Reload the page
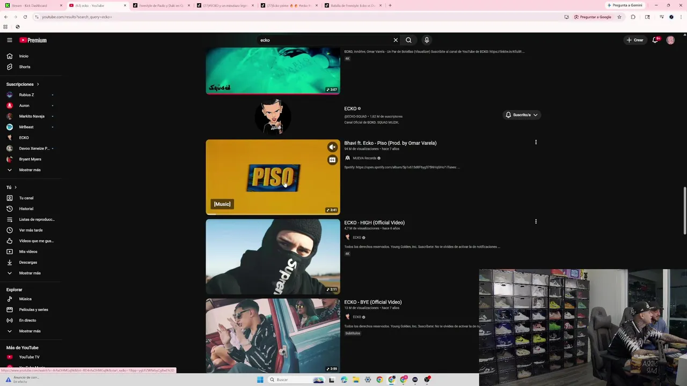Viewport: 687px width, 386px height. point(25,17)
